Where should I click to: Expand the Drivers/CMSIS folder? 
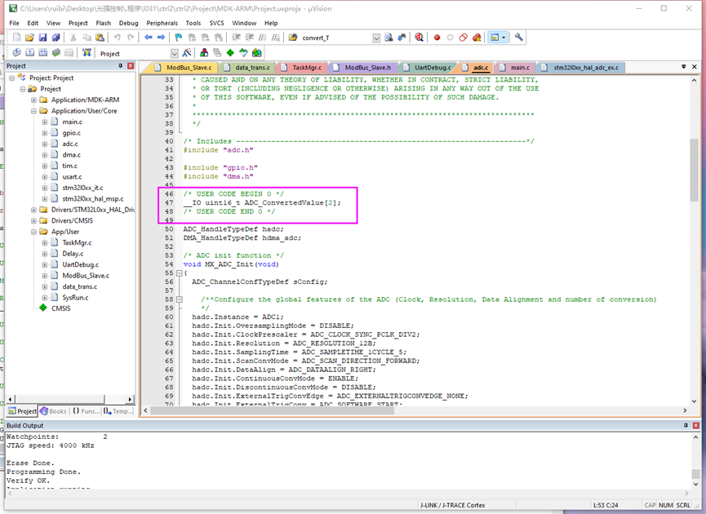33,220
